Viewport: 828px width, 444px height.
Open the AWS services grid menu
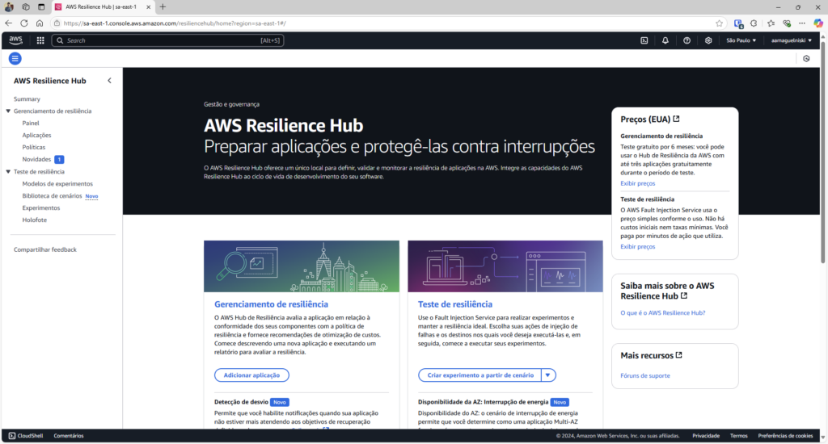tap(40, 40)
